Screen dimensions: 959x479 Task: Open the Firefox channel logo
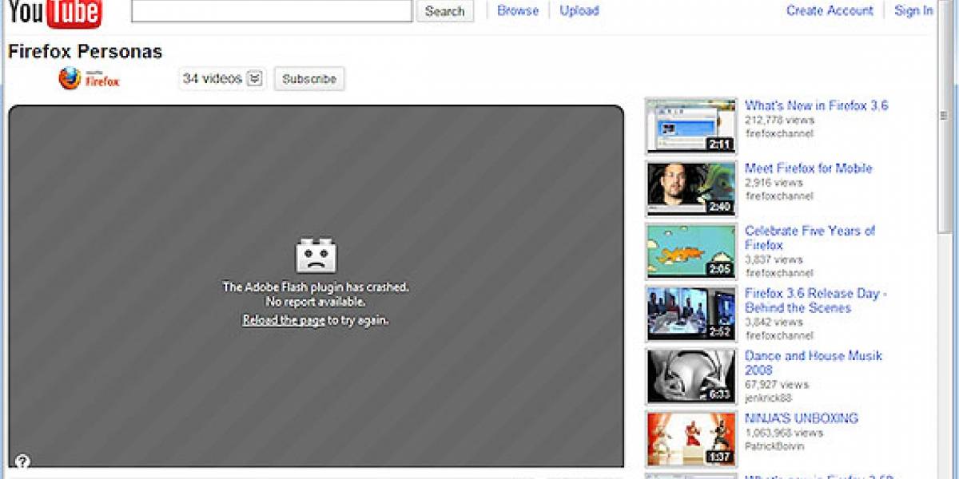click(89, 78)
